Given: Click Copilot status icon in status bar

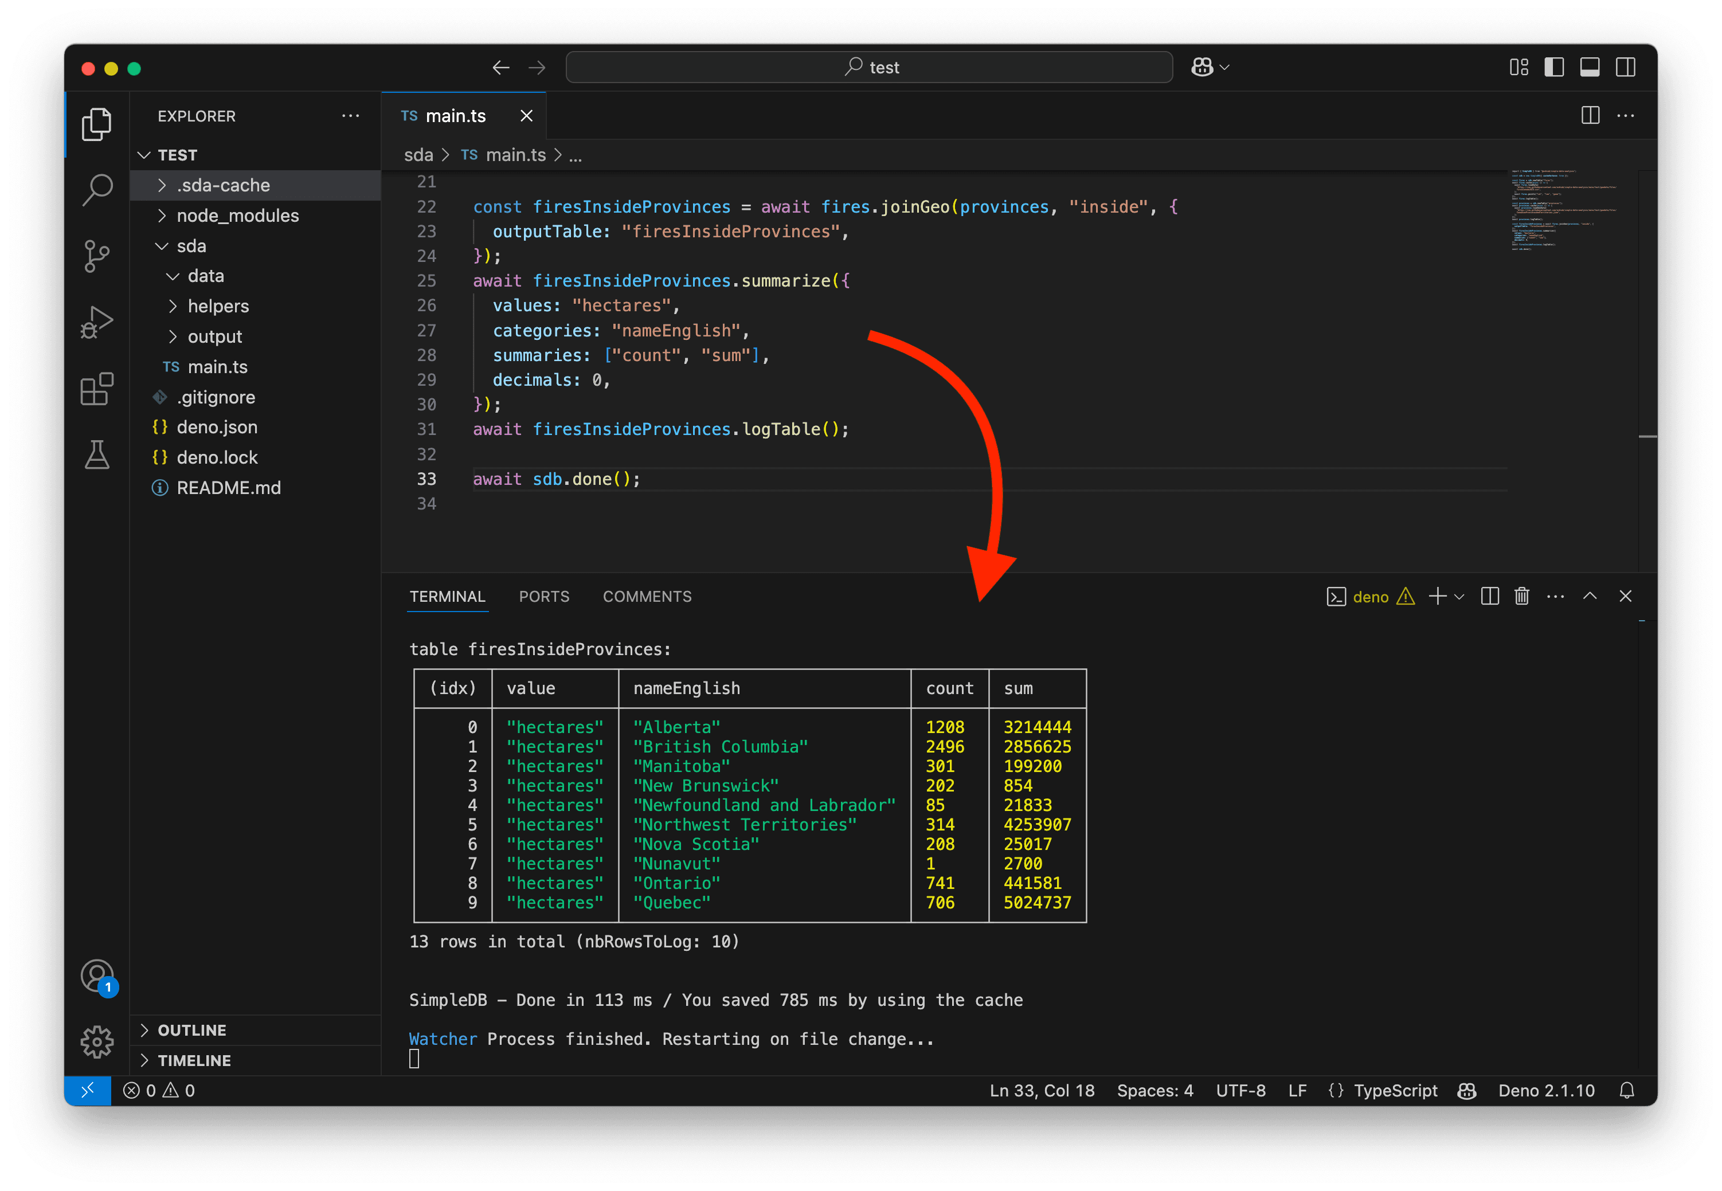Looking at the screenshot, I should tap(1467, 1090).
